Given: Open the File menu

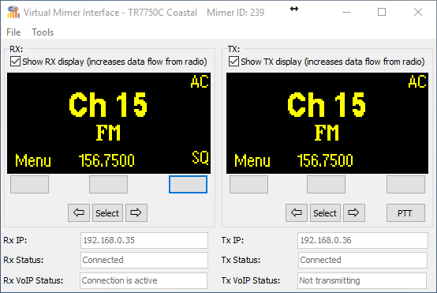Looking at the screenshot, I should click(x=13, y=32).
